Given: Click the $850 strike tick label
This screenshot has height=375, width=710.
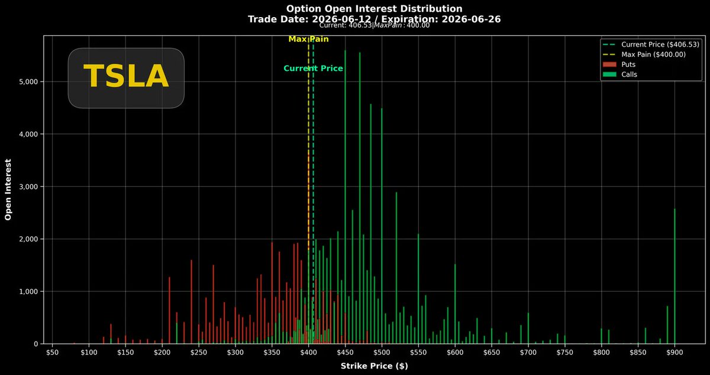Looking at the screenshot, I should pos(638,353).
